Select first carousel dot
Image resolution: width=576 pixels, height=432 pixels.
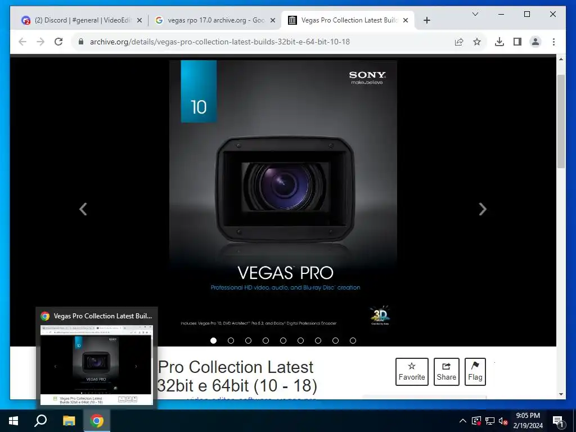pyautogui.click(x=213, y=340)
